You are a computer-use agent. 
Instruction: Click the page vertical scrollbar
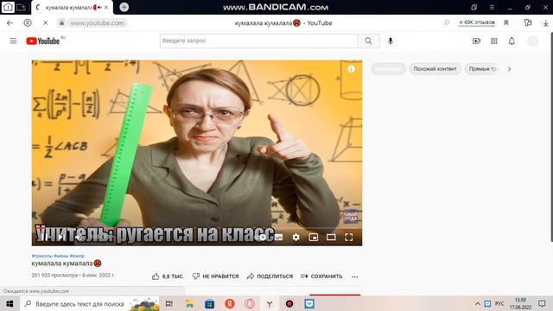pyautogui.click(x=551, y=136)
